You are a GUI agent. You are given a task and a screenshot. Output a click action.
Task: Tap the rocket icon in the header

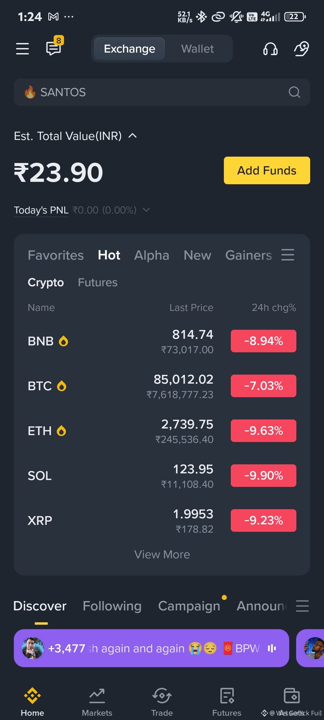(x=301, y=49)
